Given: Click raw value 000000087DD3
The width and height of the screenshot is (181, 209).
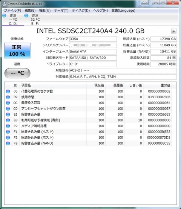Looking at the screenshot, I should point(159,137).
